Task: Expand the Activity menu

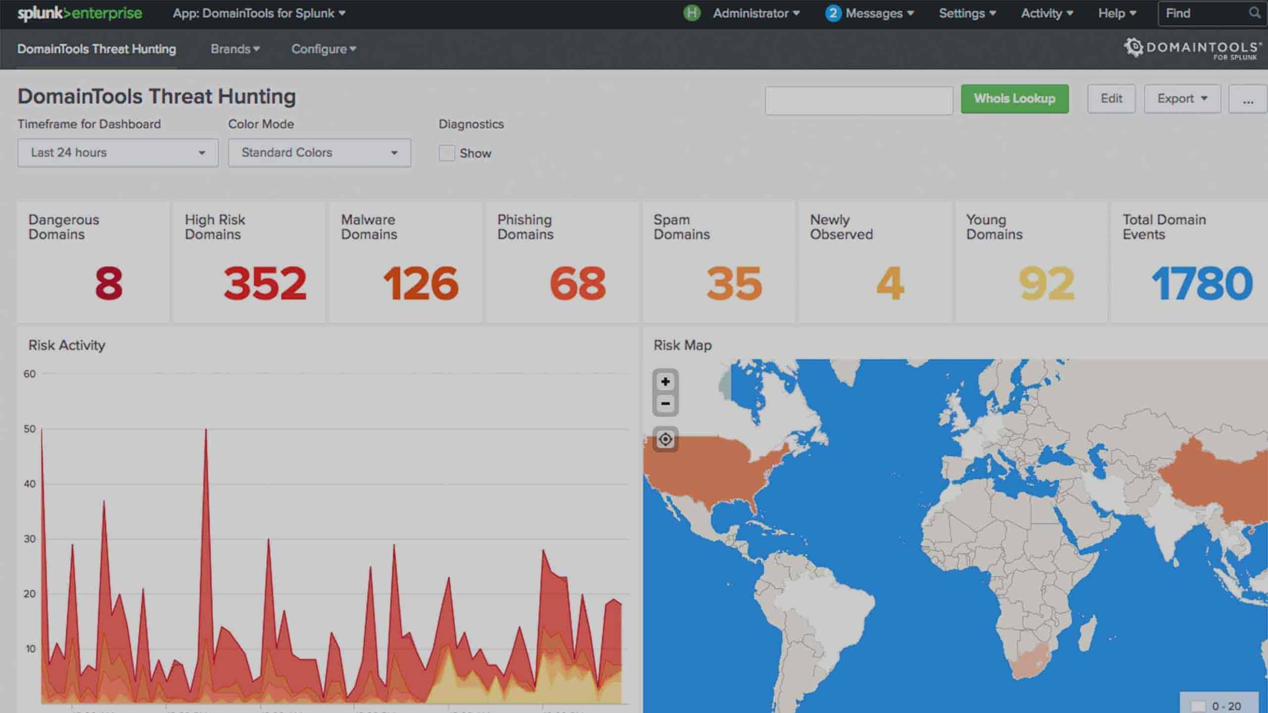Action: [x=1047, y=13]
